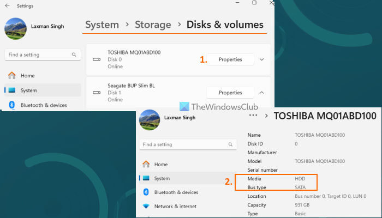382x218 pixels.
Task: Select Seagate BUP Slim BL disk name
Action: pos(131,86)
